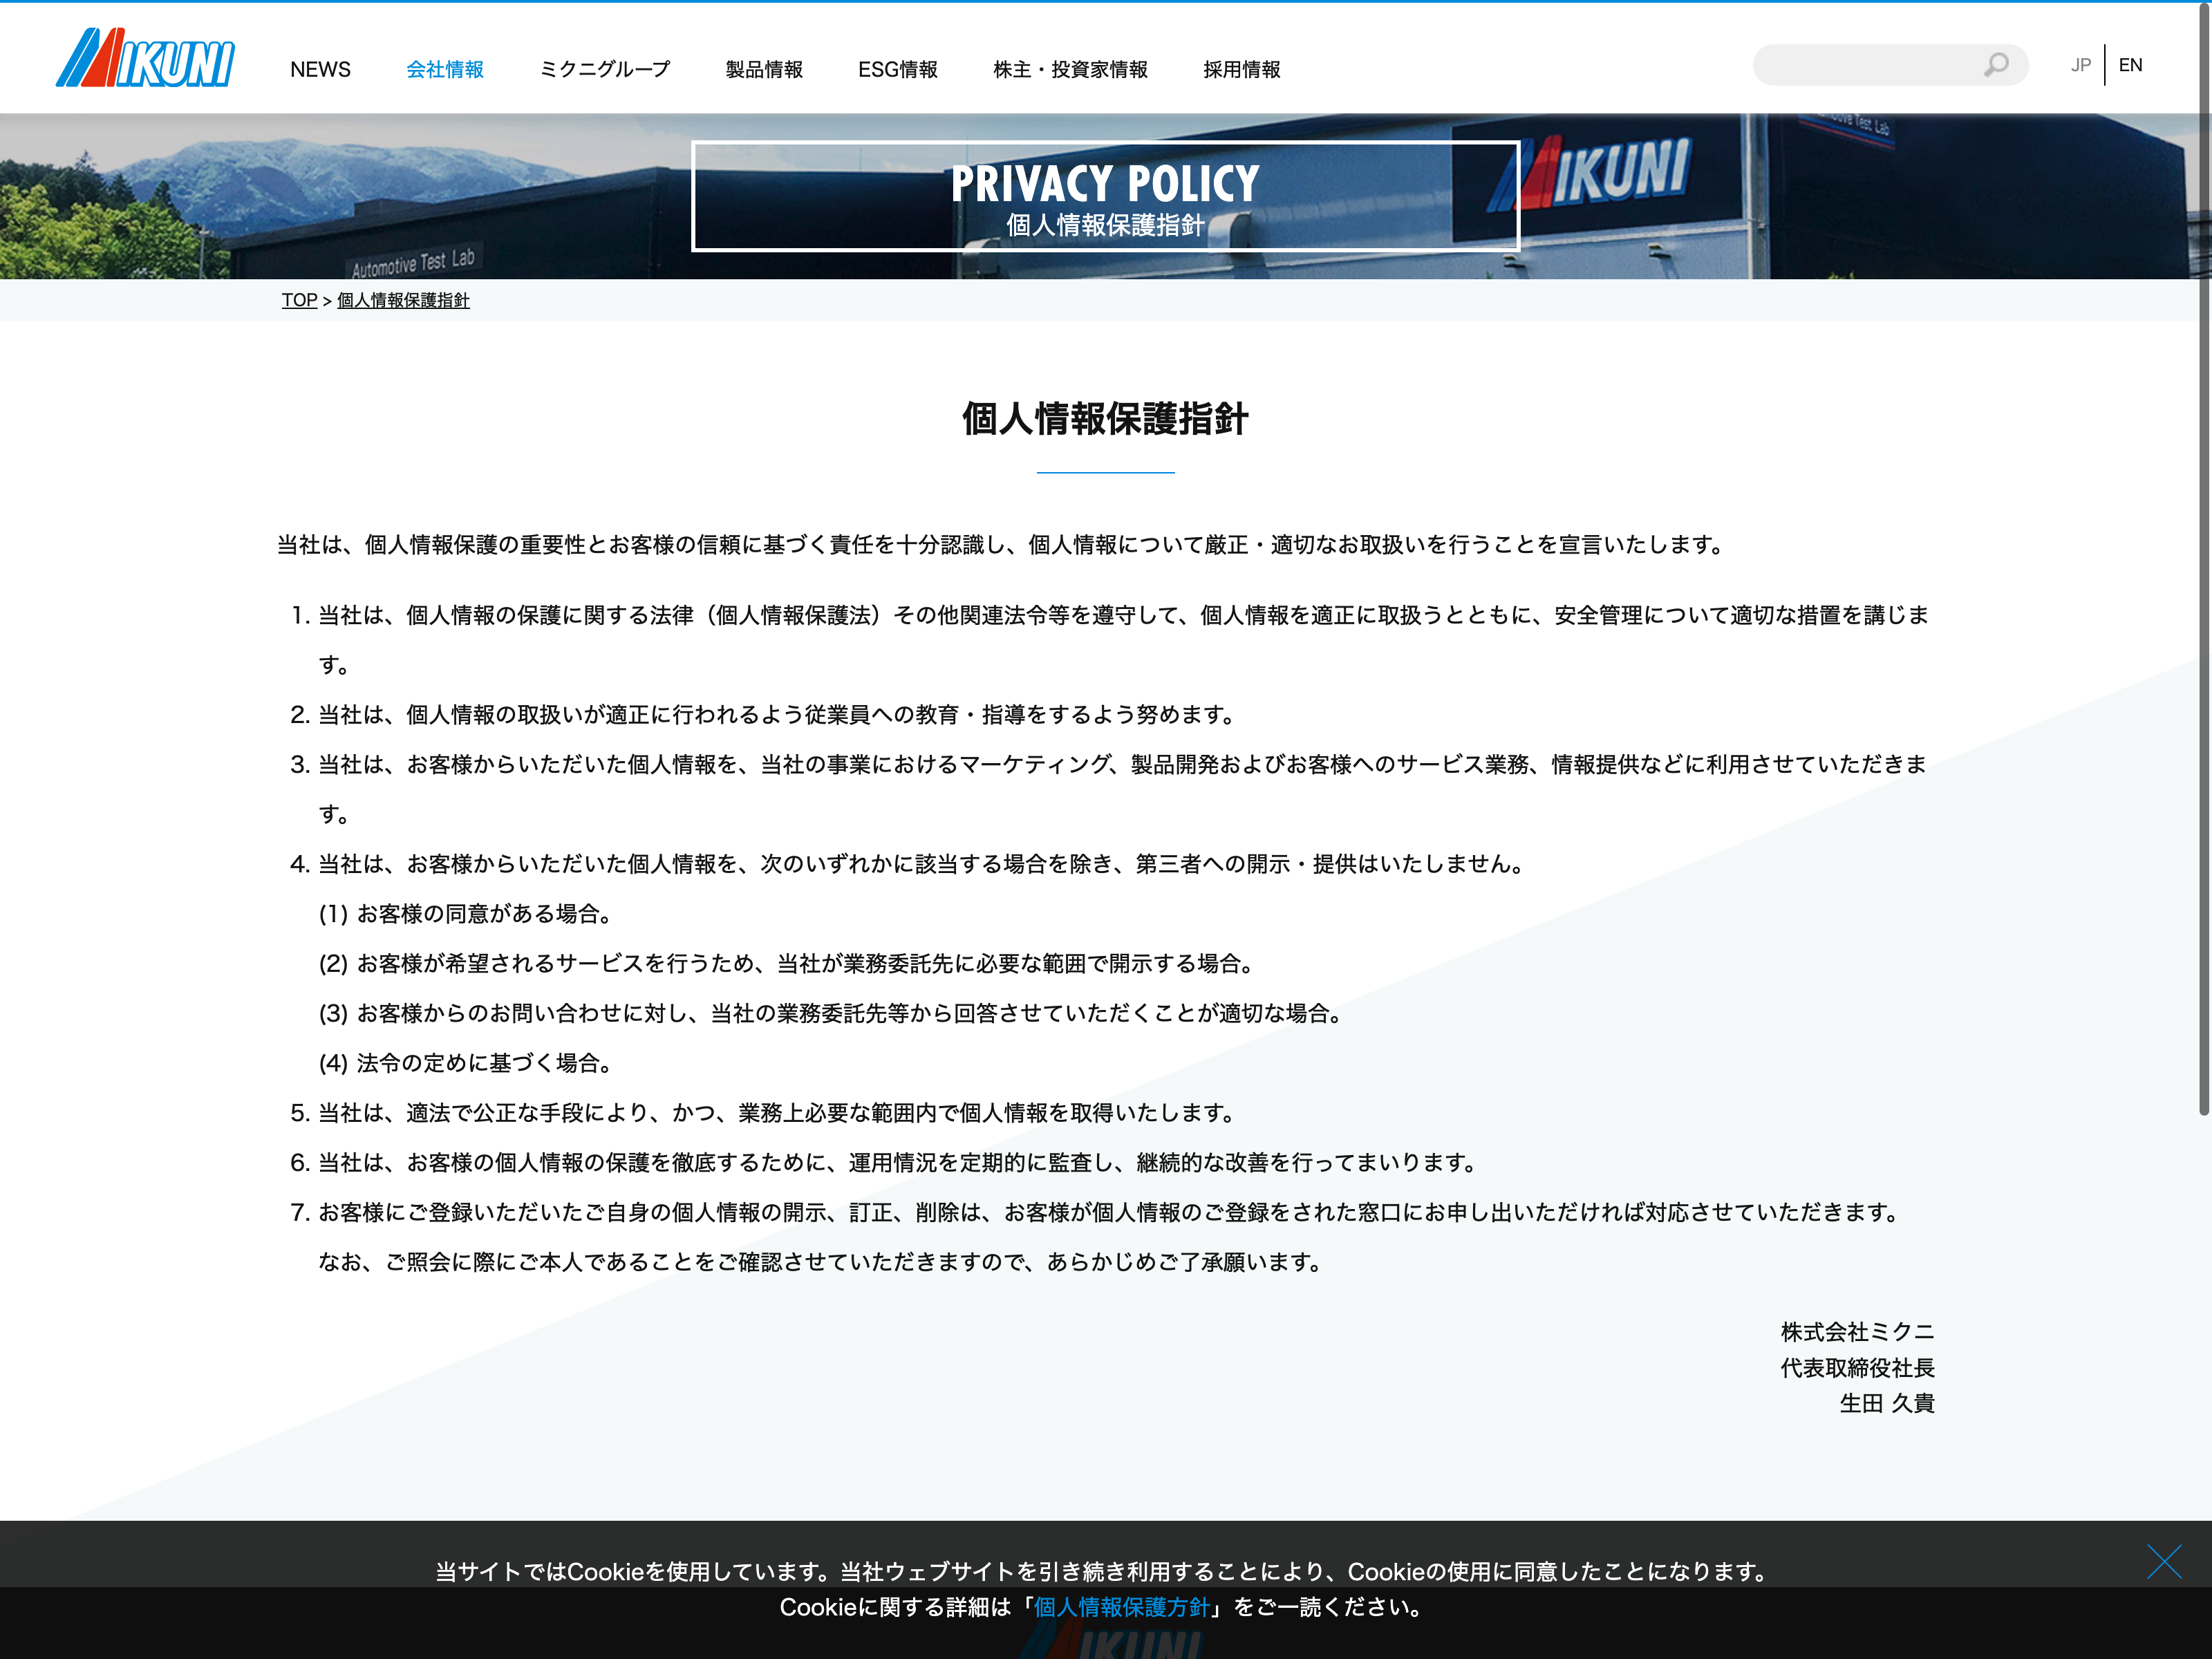The width and height of the screenshot is (2212, 1659).
Task: Open the 会社情報 menu
Action: point(445,69)
